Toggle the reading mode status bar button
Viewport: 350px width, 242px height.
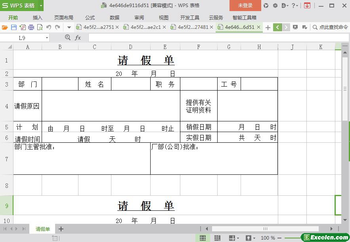click(232, 238)
